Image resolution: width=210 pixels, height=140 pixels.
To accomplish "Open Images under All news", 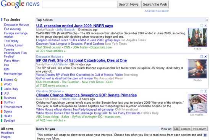I will pos(6,137).
